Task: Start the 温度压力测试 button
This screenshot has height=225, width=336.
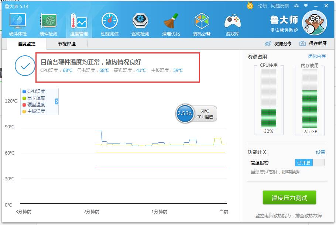Action: (x=289, y=198)
